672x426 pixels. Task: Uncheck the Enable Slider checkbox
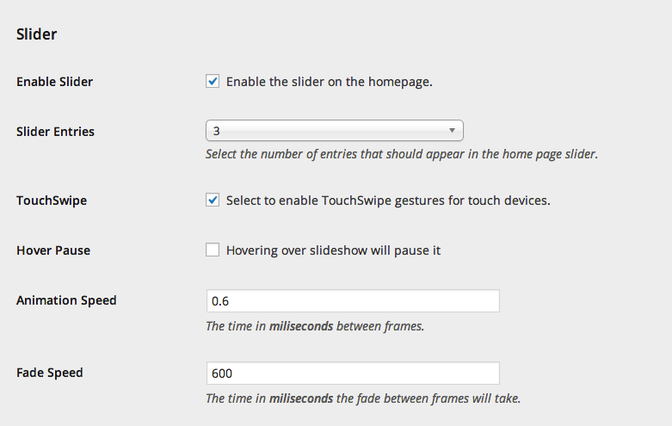(213, 82)
